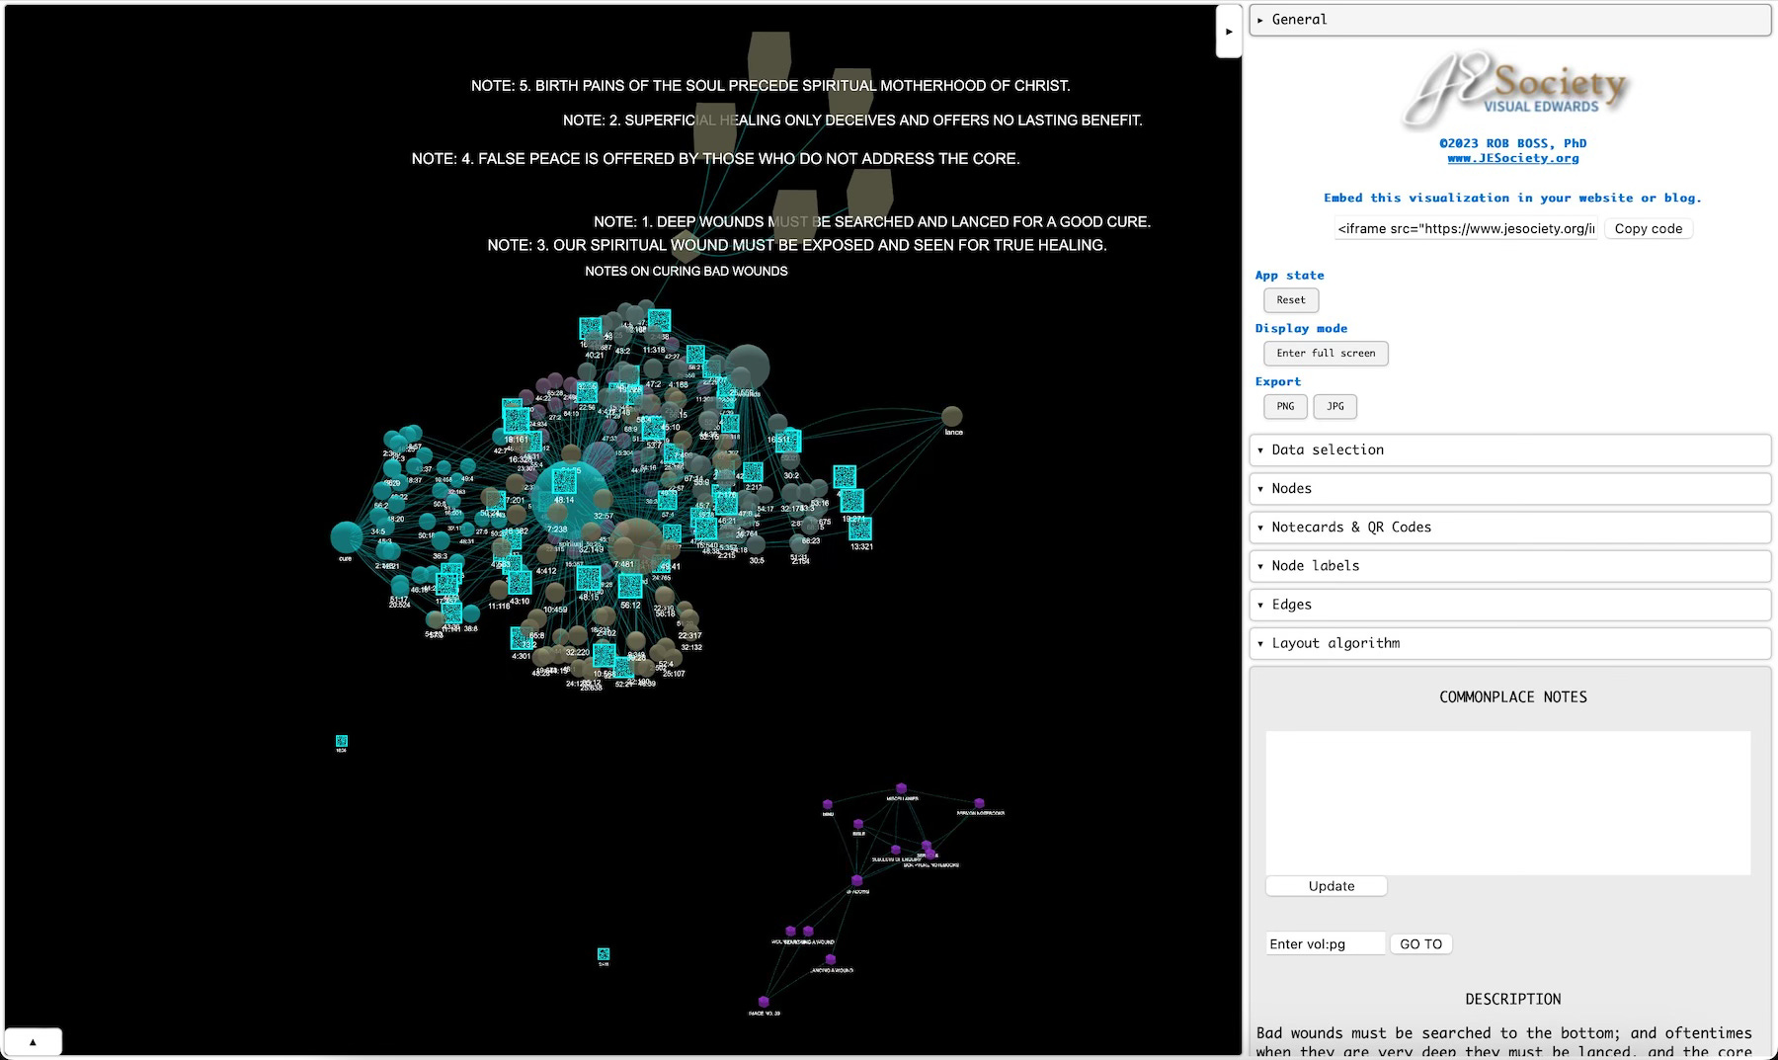Expand the Data selection section
Image resolution: width=1778 pixels, height=1060 pixels.
coord(1509,449)
